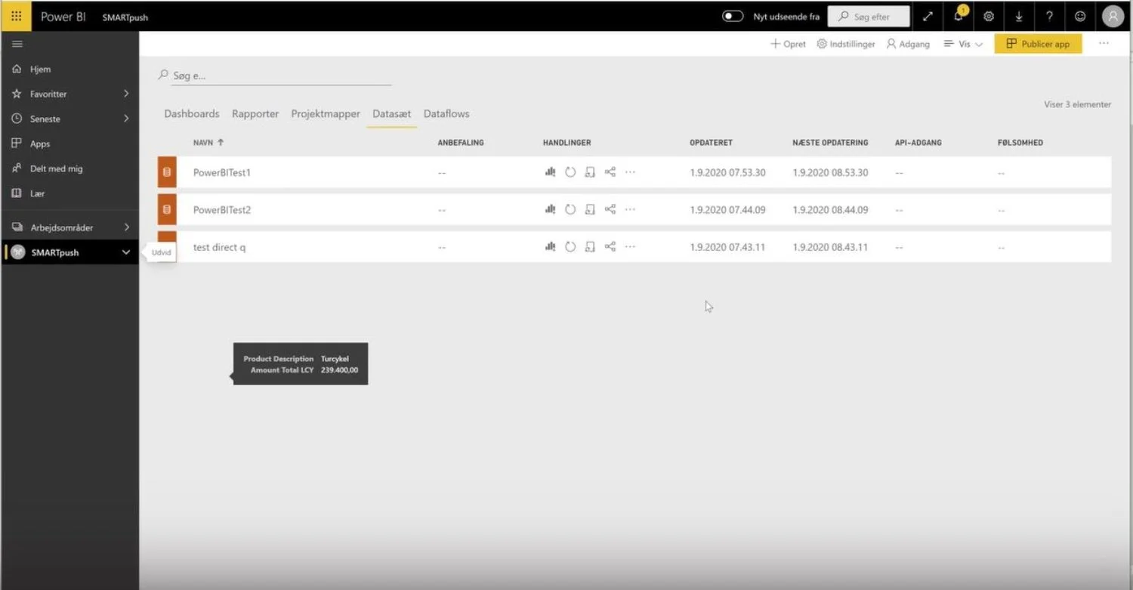Switch to the Dataflows tab
Viewport: 1133px width, 590px height.
[446, 113]
